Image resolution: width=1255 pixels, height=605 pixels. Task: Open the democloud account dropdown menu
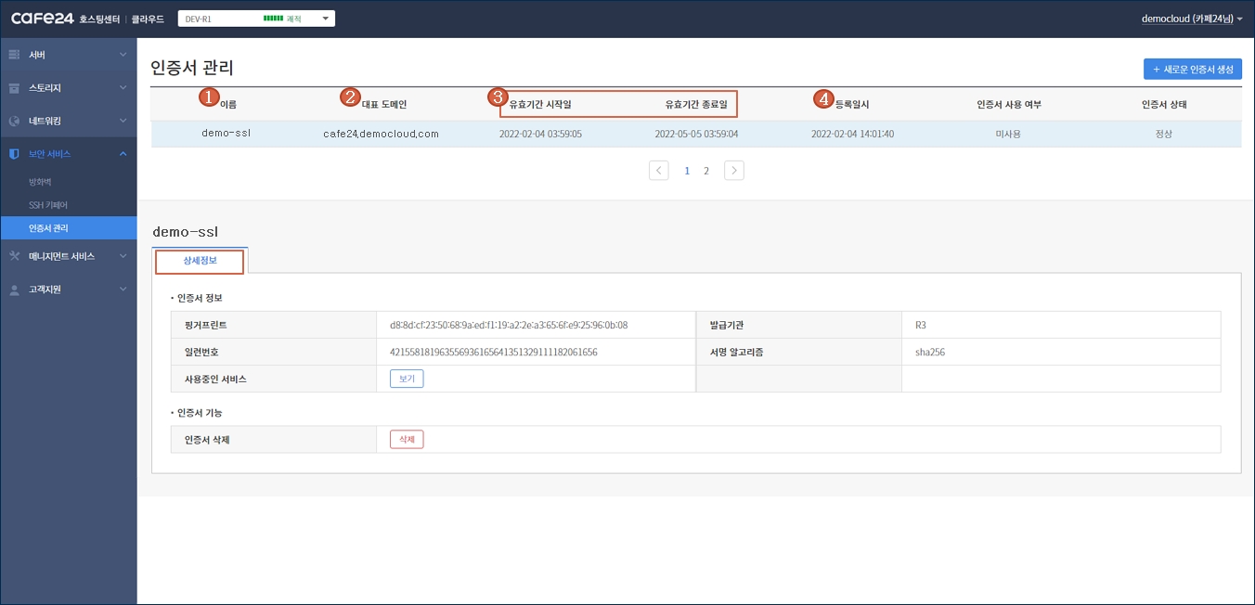point(1192,19)
